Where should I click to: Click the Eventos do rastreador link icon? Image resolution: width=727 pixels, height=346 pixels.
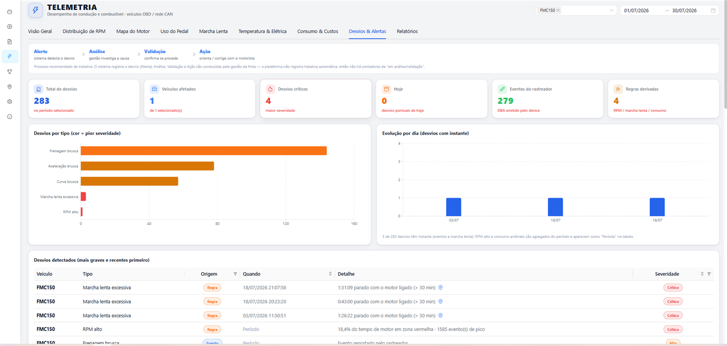pyautogui.click(x=502, y=89)
